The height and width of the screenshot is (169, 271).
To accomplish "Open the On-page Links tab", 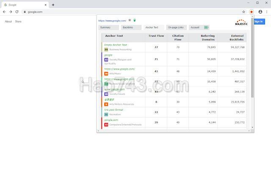I will tap(177, 27).
